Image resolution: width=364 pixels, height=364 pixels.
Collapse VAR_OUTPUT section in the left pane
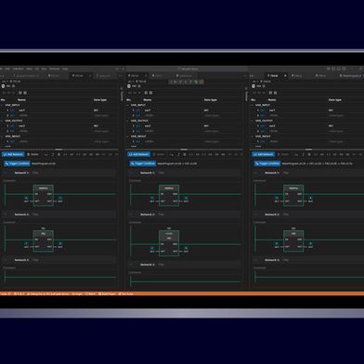coord(3,121)
